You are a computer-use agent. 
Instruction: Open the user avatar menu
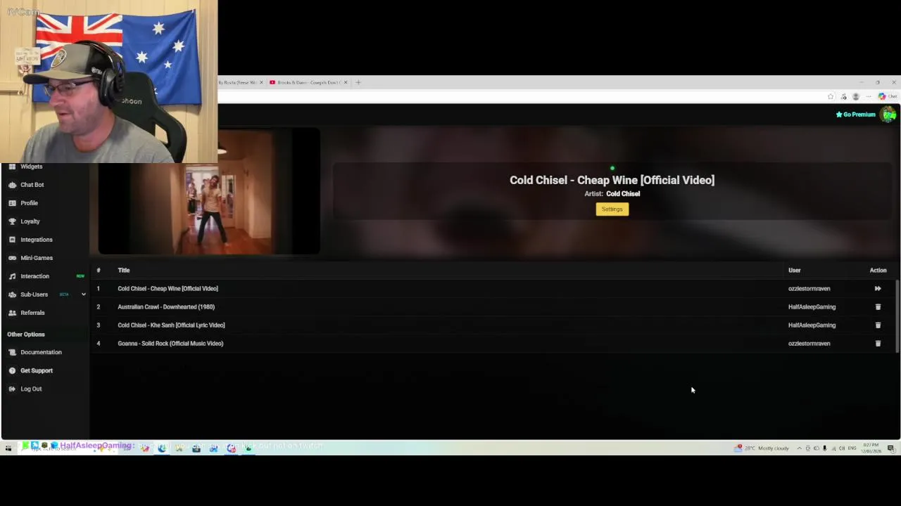889,115
